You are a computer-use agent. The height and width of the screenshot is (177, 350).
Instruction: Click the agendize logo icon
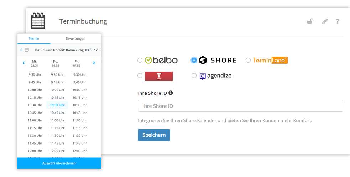pos(203,76)
